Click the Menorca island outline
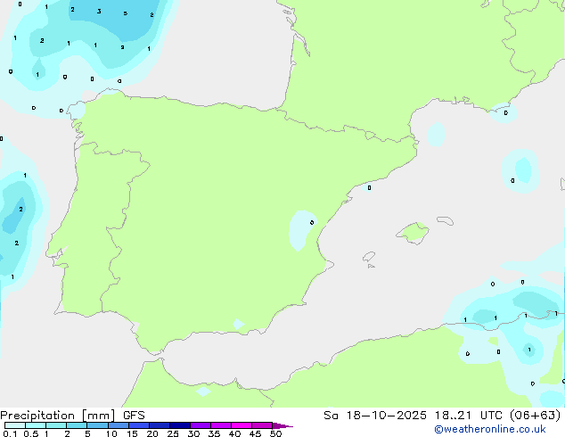The width and height of the screenshot is (565, 437). pos(446,220)
